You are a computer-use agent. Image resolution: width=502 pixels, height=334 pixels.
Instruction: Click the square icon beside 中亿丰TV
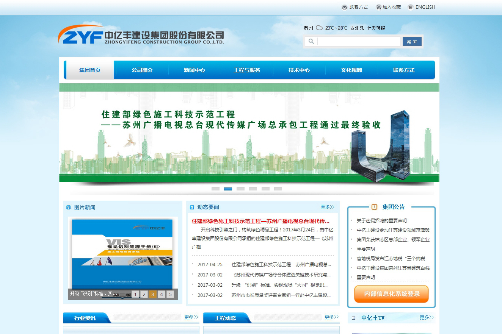point(354,318)
